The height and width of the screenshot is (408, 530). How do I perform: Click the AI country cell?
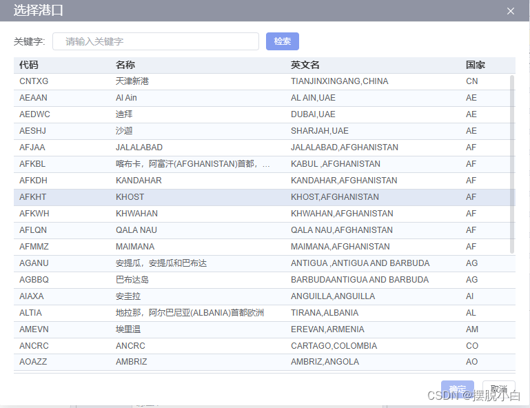[x=469, y=296]
